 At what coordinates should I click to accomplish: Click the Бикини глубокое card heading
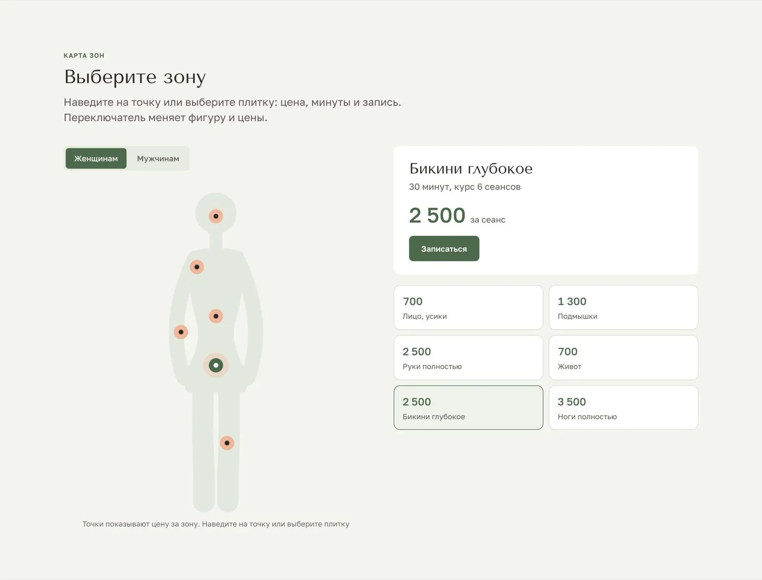[x=471, y=168]
